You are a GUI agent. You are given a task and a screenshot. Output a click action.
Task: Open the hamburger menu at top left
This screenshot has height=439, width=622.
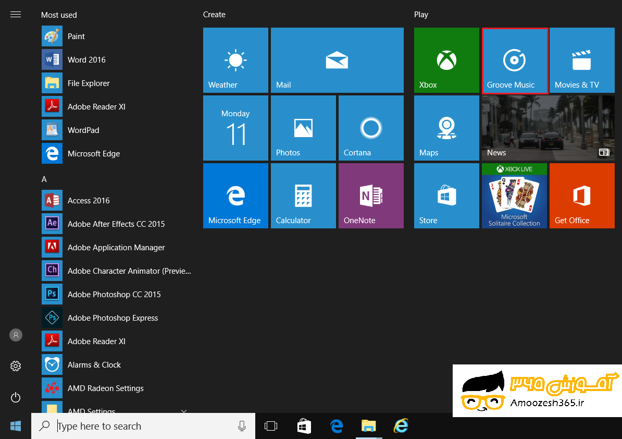[x=16, y=14]
